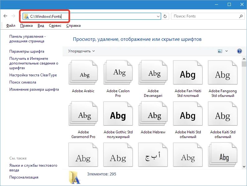
Task: Click the Adobe Arabic font name
Action: click(83, 91)
